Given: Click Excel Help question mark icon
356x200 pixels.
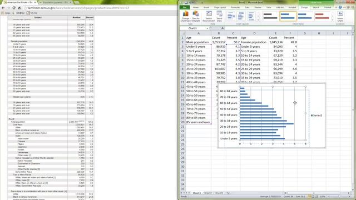Looking at the screenshot, I should point(340,7).
